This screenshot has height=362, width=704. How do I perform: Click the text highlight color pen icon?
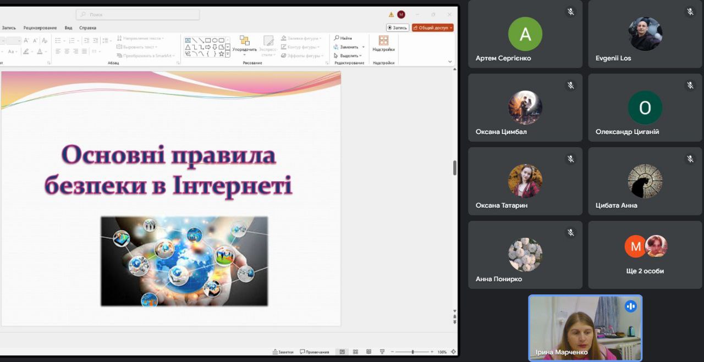[x=26, y=51]
